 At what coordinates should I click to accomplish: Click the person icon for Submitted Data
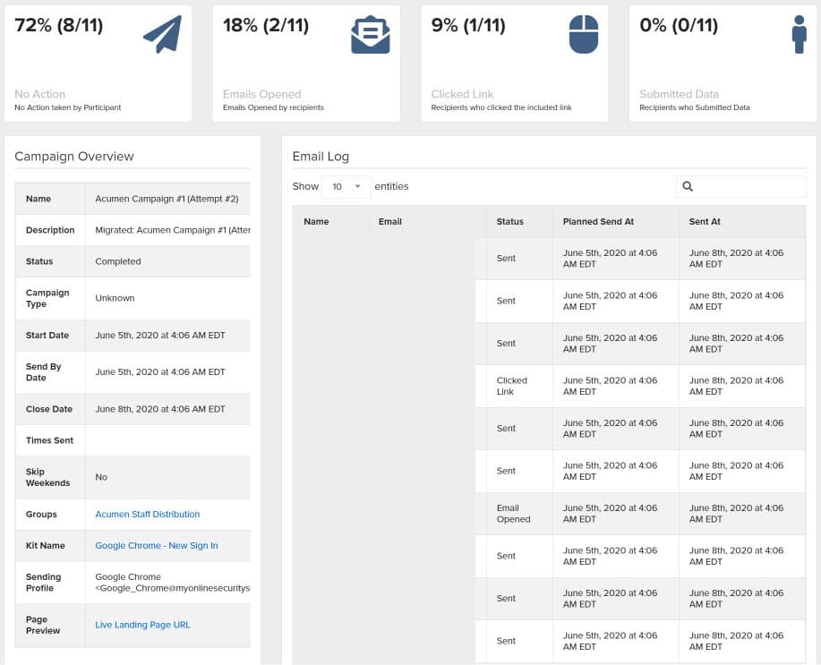(x=800, y=34)
